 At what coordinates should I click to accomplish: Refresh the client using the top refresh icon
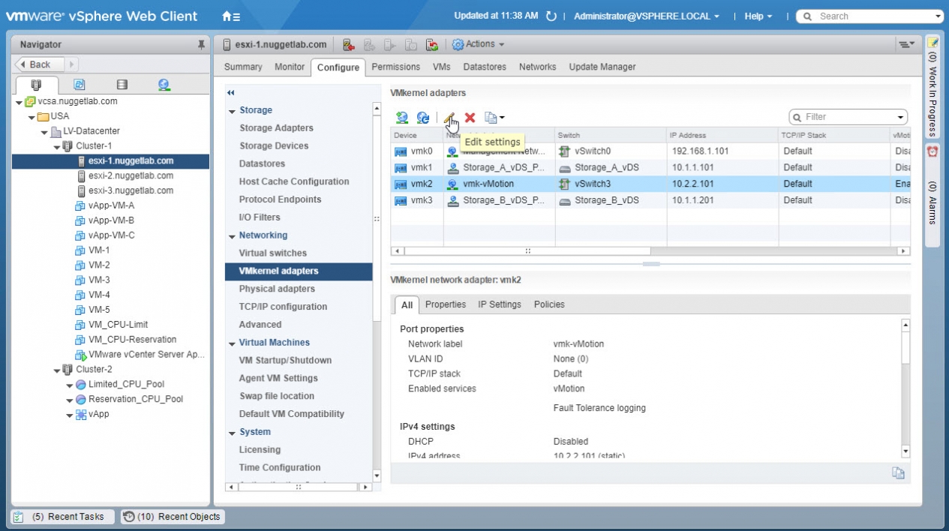(551, 16)
